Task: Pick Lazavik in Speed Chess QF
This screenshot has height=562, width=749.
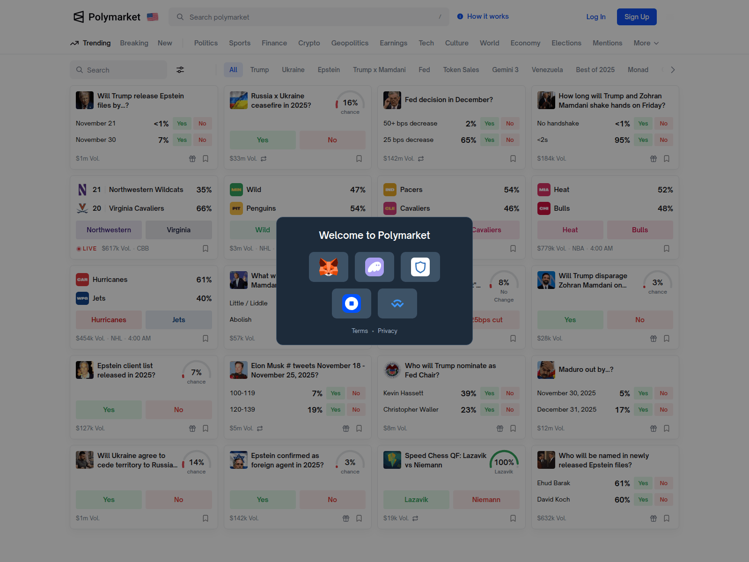Action: [x=416, y=500]
